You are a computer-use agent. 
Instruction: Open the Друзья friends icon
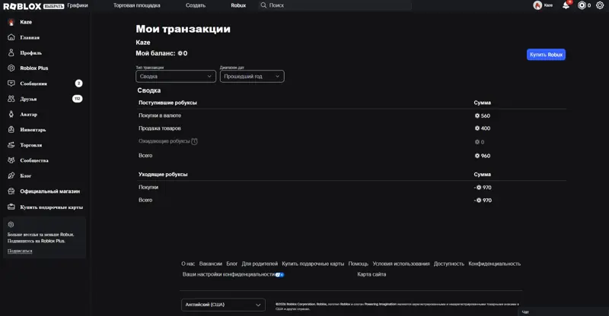tap(11, 99)
